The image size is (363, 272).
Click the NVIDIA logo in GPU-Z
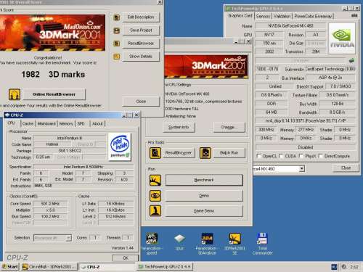(x=342, y=38)
